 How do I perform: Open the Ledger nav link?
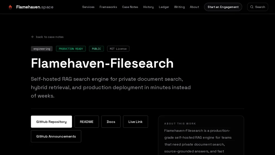pyautogui.click(x=164, y=7)
